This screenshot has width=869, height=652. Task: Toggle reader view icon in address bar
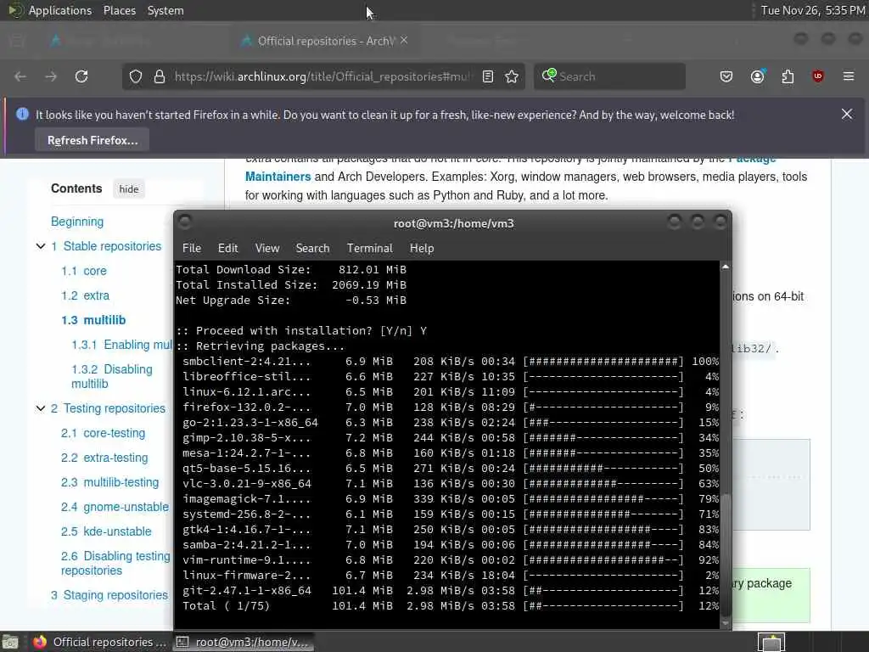pos(488,76)
